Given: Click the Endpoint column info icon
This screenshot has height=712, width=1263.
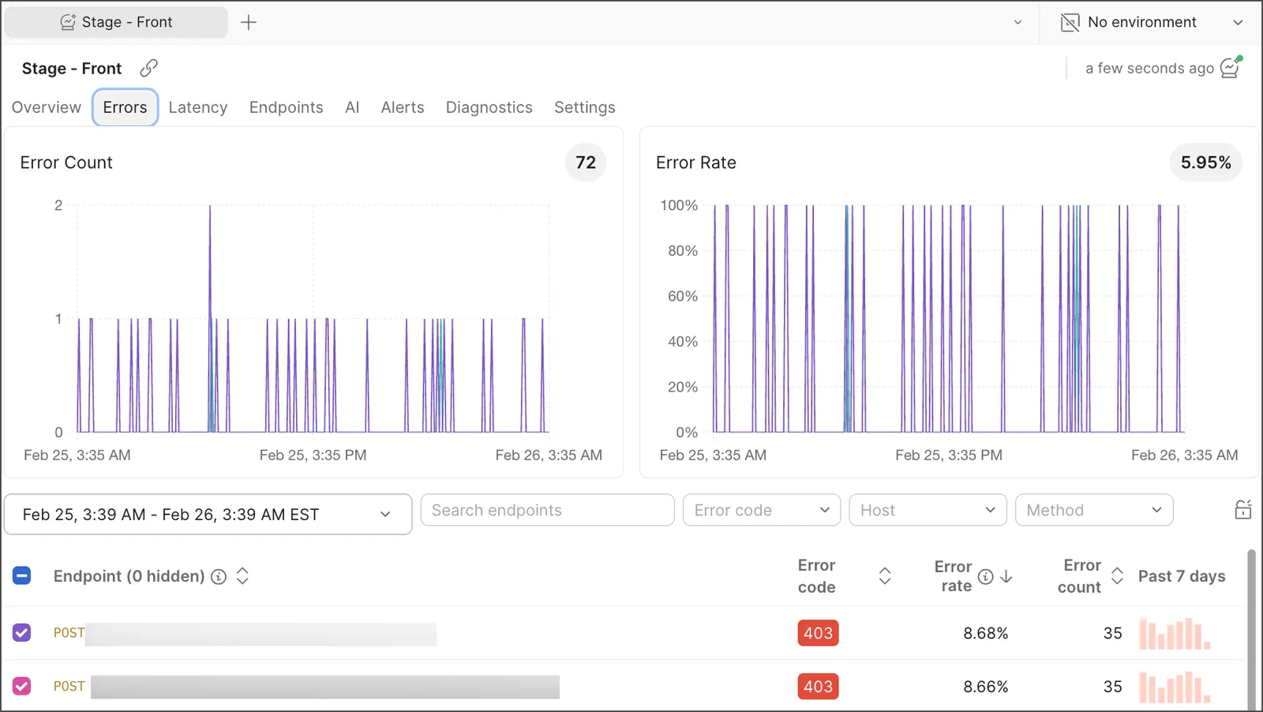Looking at the screenshot, I should click(x=219, y=576).
